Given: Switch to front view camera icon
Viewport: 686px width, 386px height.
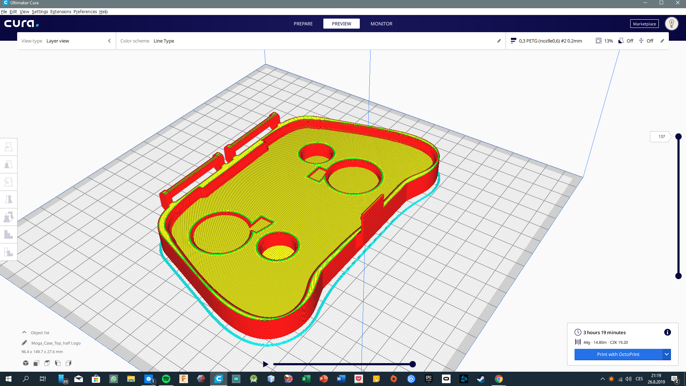Looking at the screenshot, I should pos(36,363).
